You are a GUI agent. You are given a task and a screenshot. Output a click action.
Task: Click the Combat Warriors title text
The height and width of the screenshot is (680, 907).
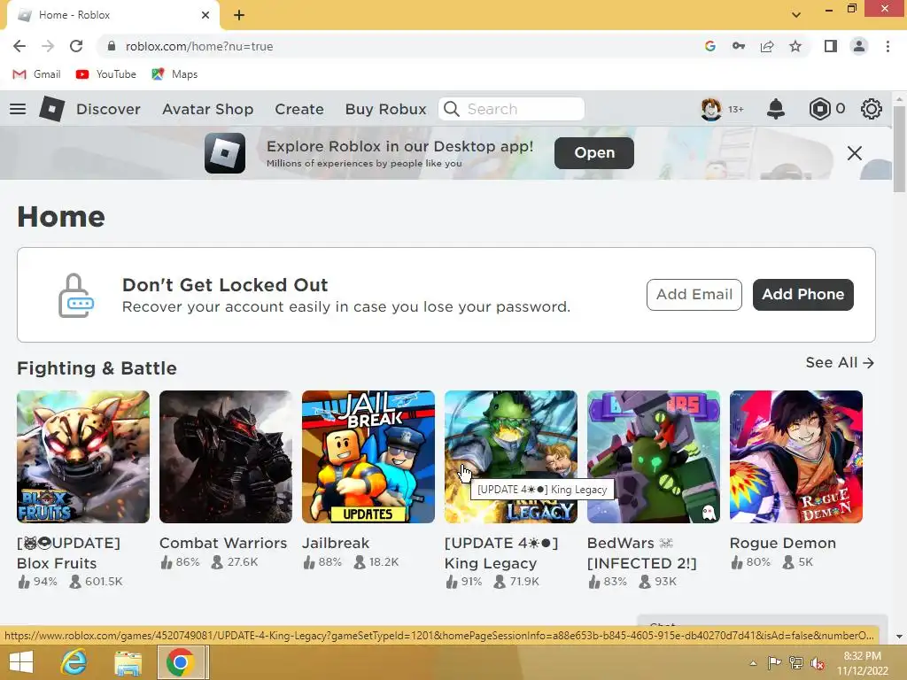[223, 543]
